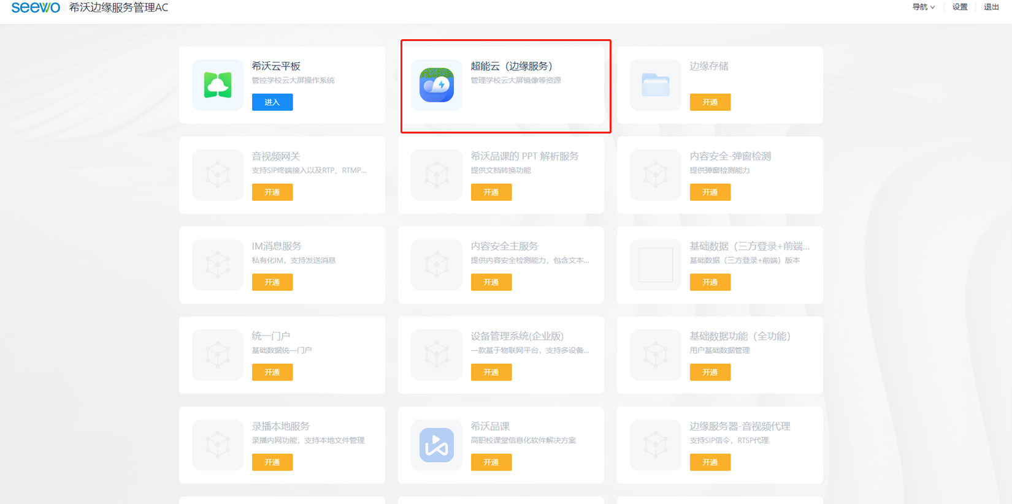Click the 基础数据功能 (全功能) cube icon
Screen dimensions: 1012x504
click(656, 355)
